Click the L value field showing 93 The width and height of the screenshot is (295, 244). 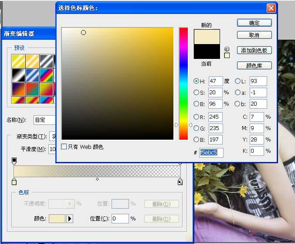point(258,81)
